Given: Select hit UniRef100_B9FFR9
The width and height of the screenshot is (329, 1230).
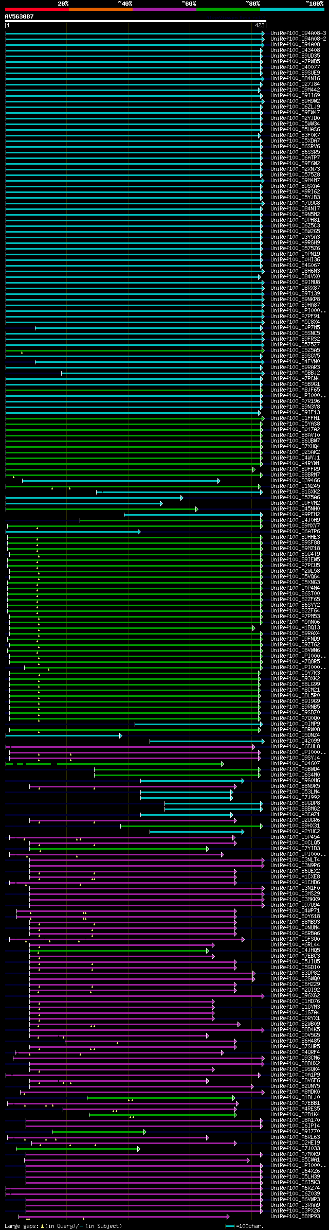Looking at the screenshot, I should tap(295, 469).
